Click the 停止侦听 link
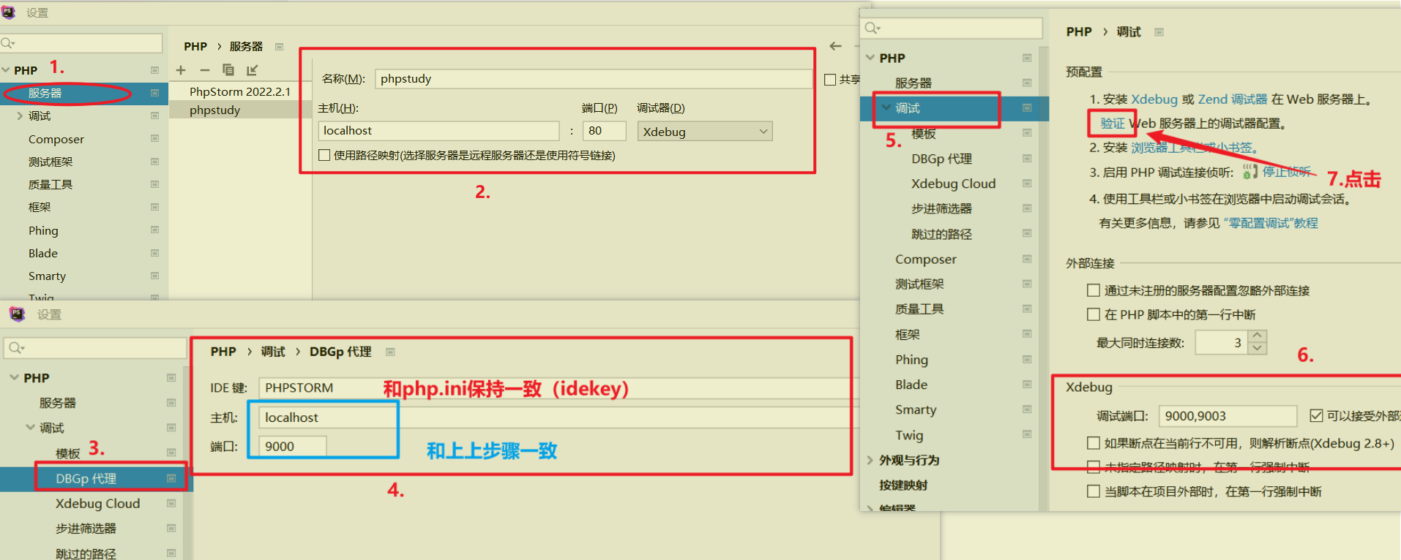The width and height of the screenshot is (1401, 560). (x=1286, y=172)
